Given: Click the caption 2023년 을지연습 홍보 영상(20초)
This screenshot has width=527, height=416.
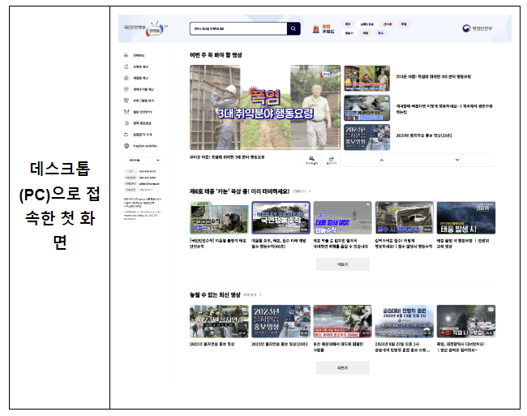Looking at the screenshot, I should pos(279,344).
